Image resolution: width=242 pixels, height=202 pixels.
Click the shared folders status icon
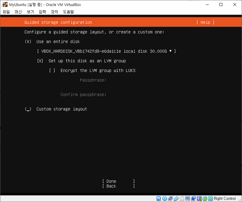click(182, 199)
